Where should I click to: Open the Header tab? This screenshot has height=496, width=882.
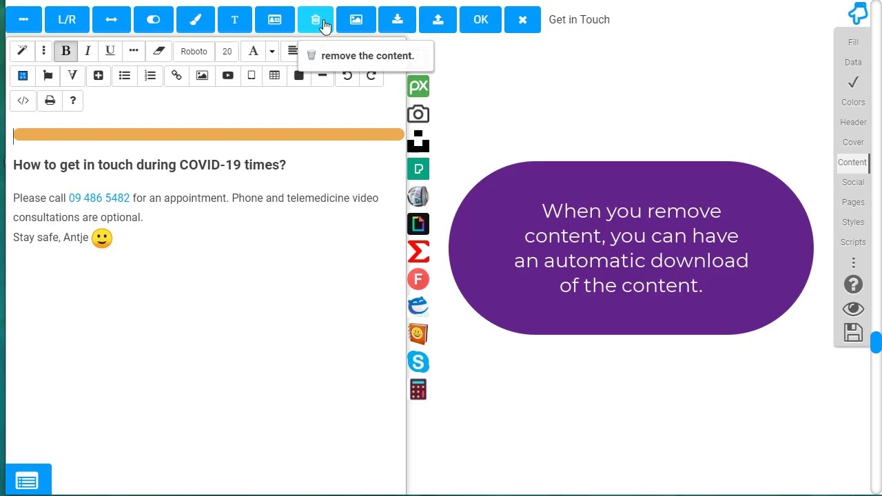click(x=853, y=123)
